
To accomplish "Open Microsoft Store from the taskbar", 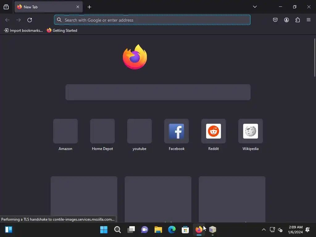I will click(x=185, y=230).
